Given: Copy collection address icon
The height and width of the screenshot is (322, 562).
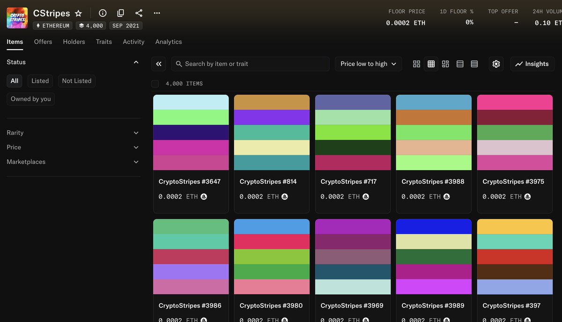Looking at the screenshot, I should coord(120,13).
